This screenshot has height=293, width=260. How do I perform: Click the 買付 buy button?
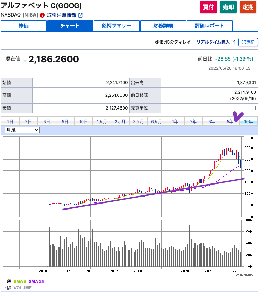click(209, 7)
